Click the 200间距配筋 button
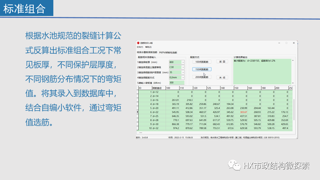This screenshot has width=320, height=180. pos(202,77)
